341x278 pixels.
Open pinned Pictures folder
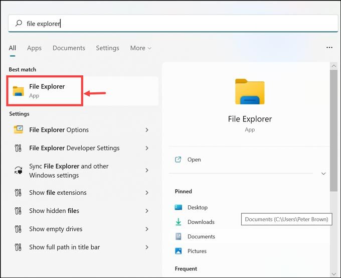(197, 251)
